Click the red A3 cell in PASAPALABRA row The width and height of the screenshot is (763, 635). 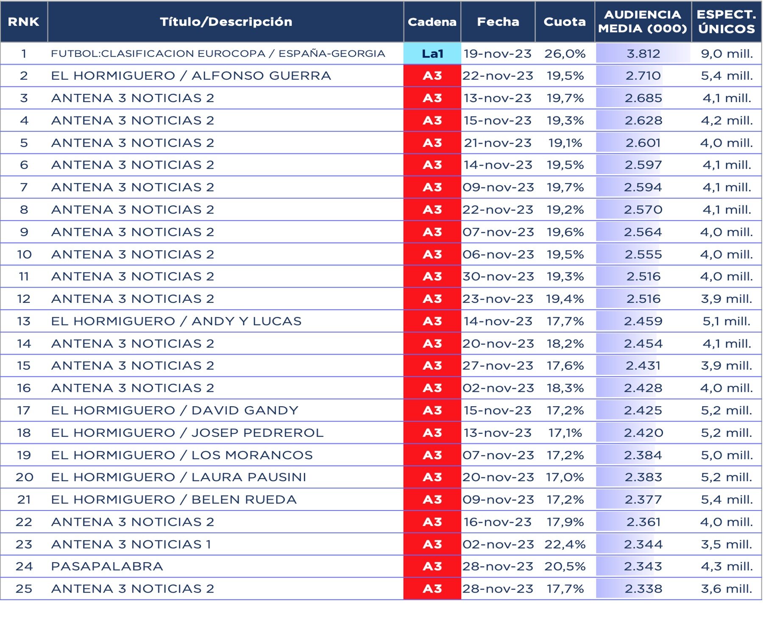432,566
